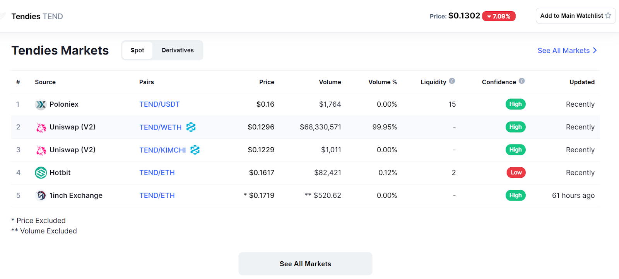Add Tendies to the Main Watchlist
This screenshot has width=619, height=279.
click(x=576, y=16)
